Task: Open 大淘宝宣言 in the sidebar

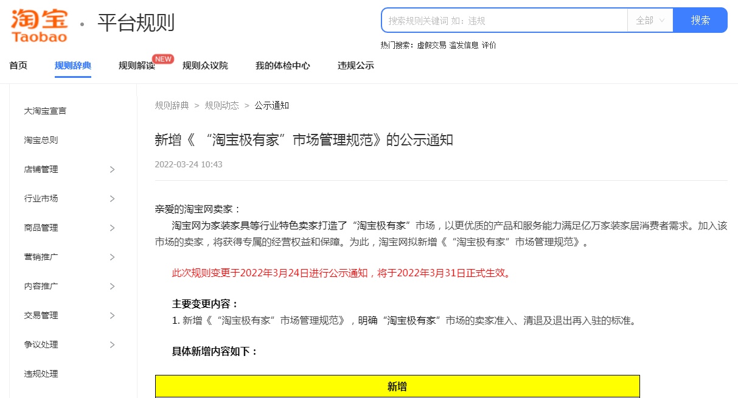Action: pos(46,111)
